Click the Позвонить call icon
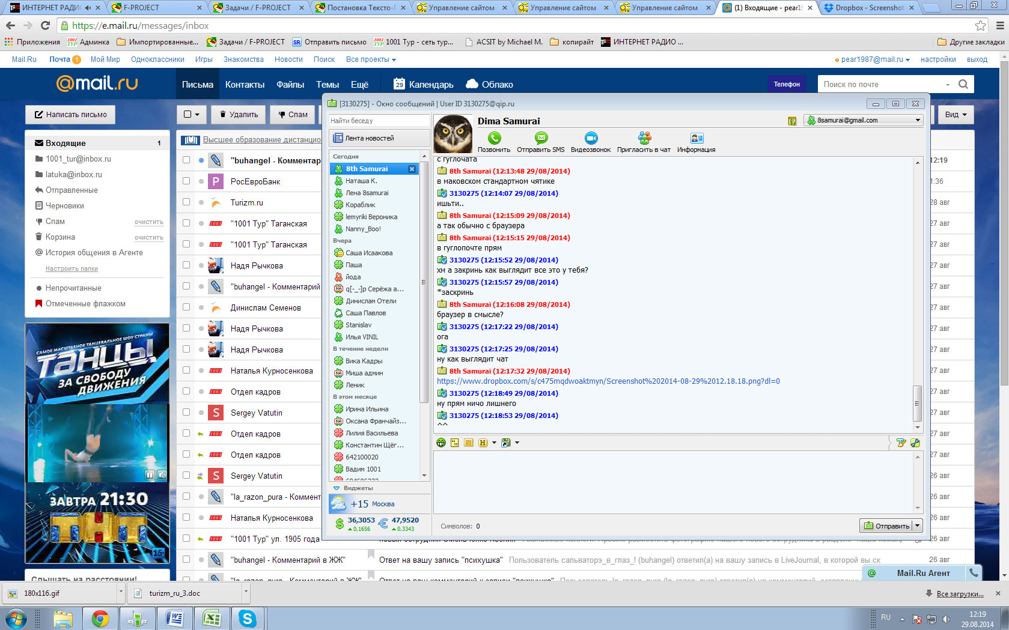 (494, 138)
